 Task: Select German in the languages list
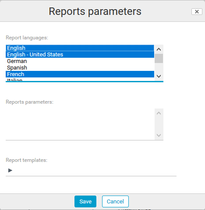point(80,61)
